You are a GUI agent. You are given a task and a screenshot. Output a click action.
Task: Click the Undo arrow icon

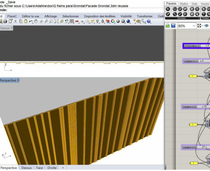coord(31,21)
